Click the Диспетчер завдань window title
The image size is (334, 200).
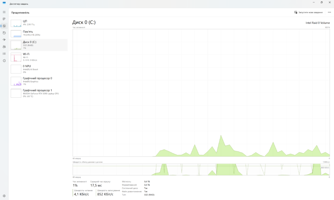(19, 4)
